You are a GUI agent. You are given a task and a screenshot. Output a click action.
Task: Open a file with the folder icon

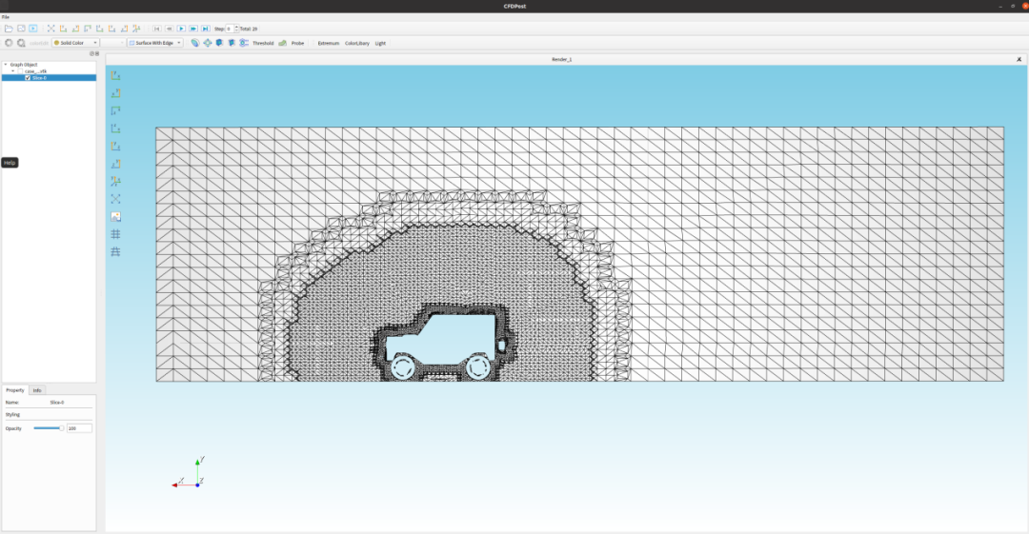pyautogui.click(x=9, y=29)
